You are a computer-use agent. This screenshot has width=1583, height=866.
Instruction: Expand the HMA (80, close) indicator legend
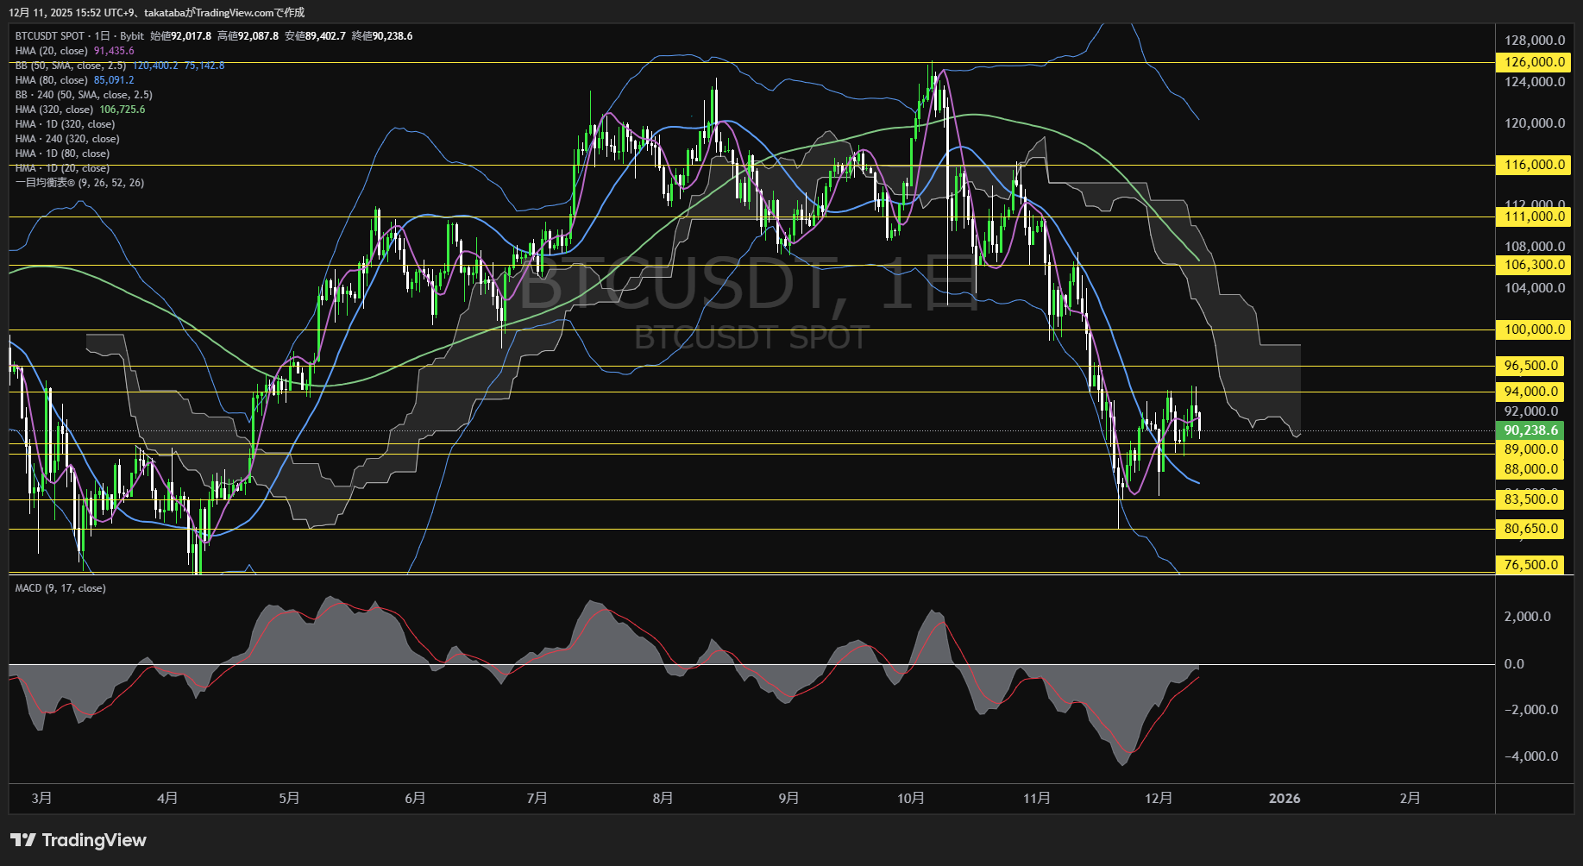52,80
